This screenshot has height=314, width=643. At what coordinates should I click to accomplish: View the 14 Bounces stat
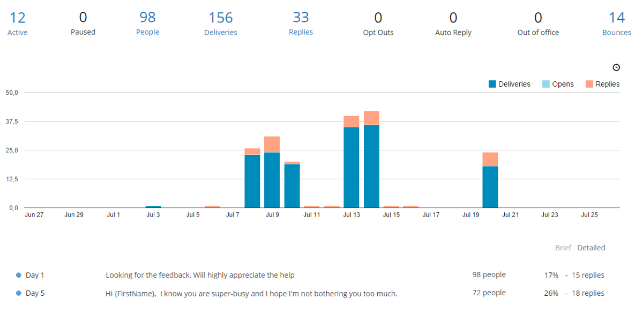pos(616,24)
